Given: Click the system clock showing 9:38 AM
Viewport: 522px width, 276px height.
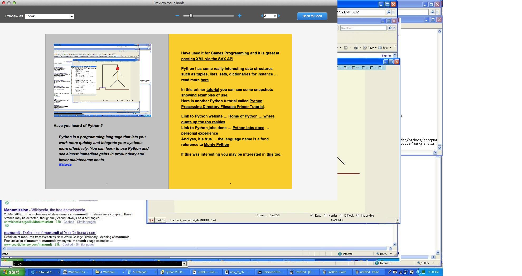Looking at the screenshot, I should [433, 272].
